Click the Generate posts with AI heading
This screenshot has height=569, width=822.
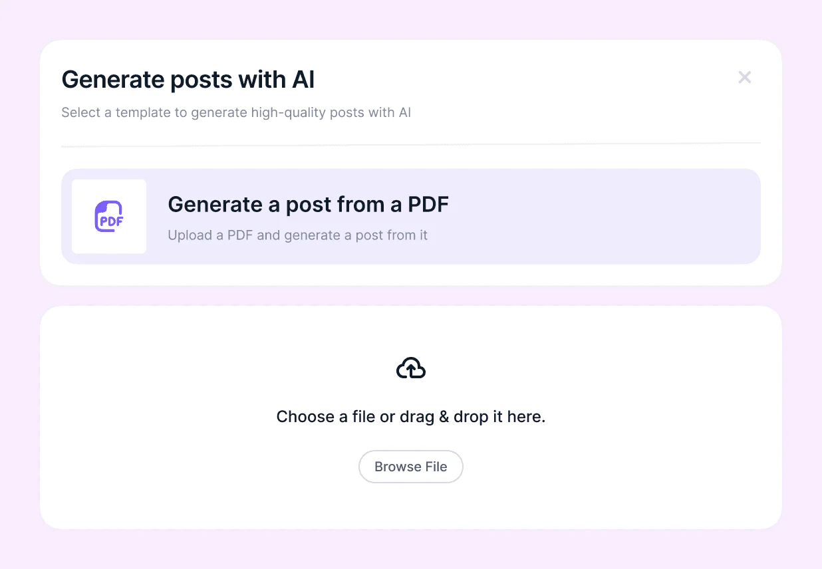pyautogui.click(x=188, y=79)
